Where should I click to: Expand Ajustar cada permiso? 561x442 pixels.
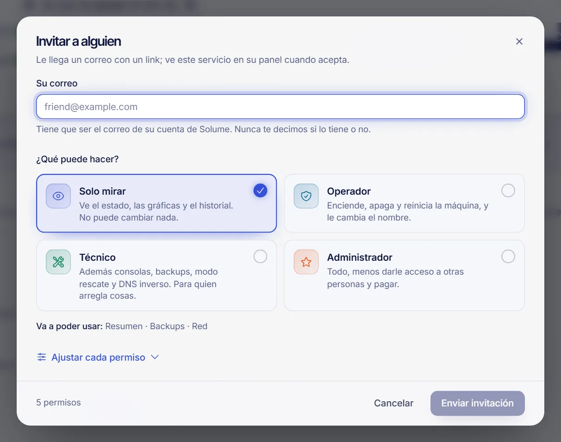[98, 357]
